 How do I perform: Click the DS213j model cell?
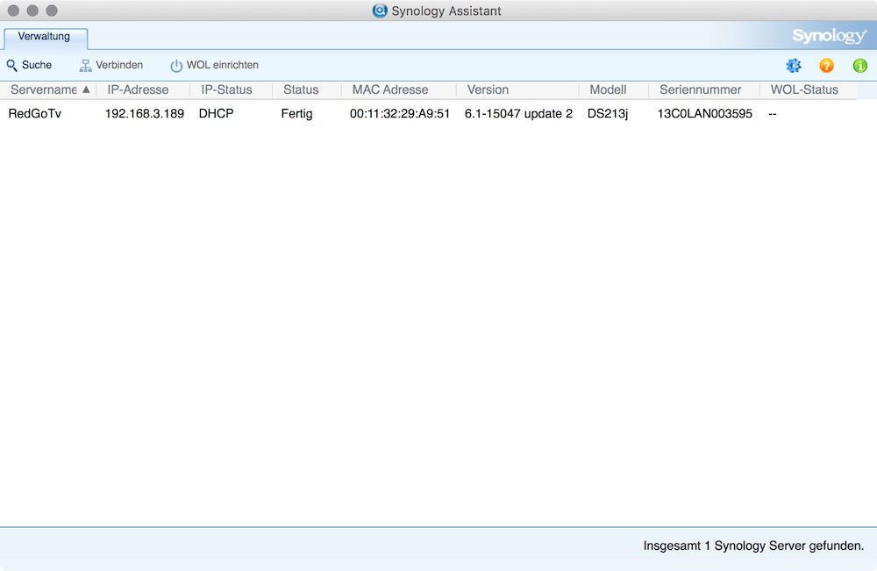coord(608,113)
